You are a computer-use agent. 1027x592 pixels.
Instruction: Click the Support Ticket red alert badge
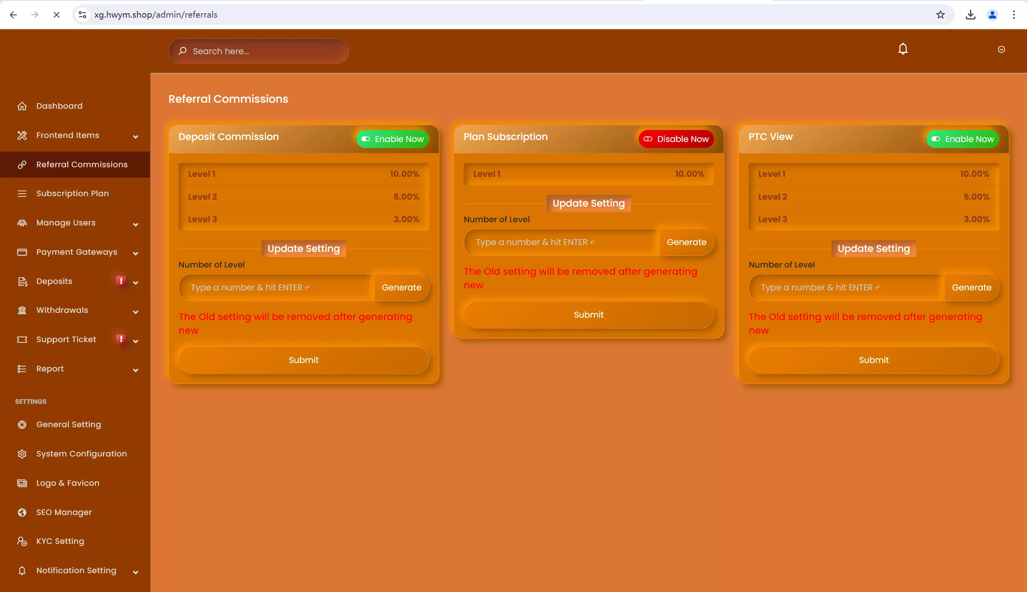(x=121, y=339)
